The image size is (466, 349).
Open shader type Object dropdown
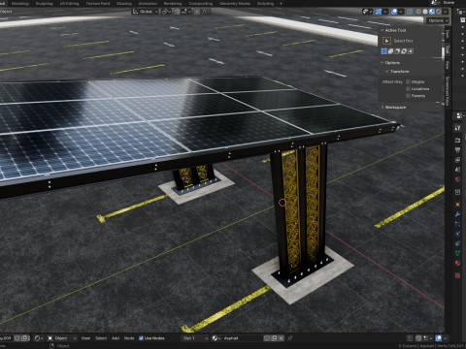point(62,338)
